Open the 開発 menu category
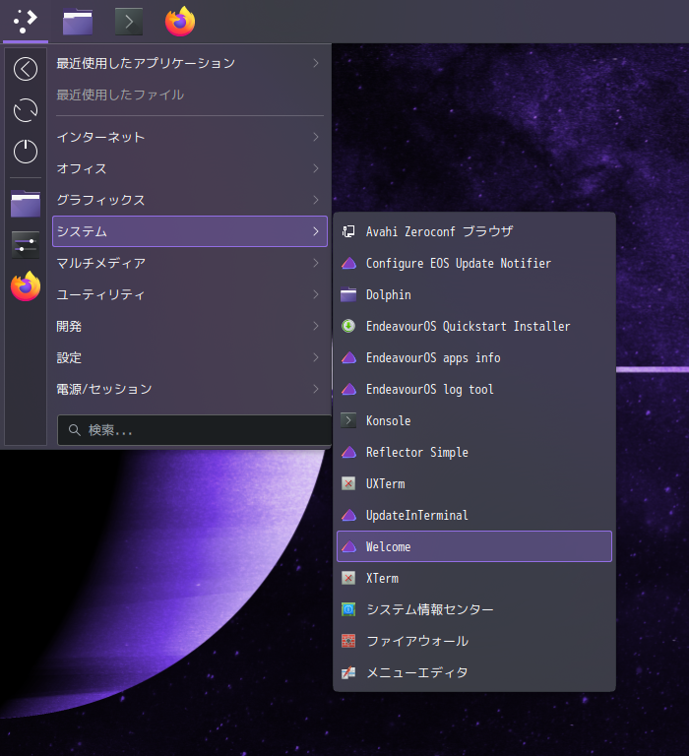 190,326
